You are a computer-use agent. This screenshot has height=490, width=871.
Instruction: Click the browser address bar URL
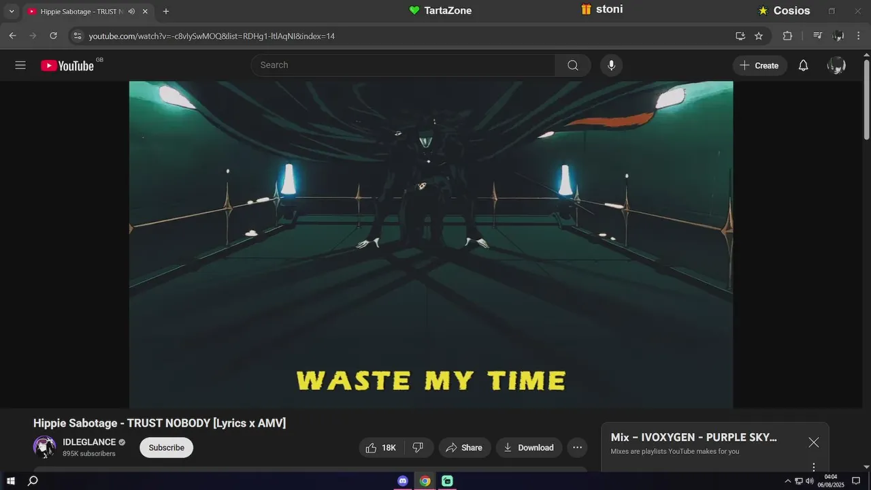212,36
